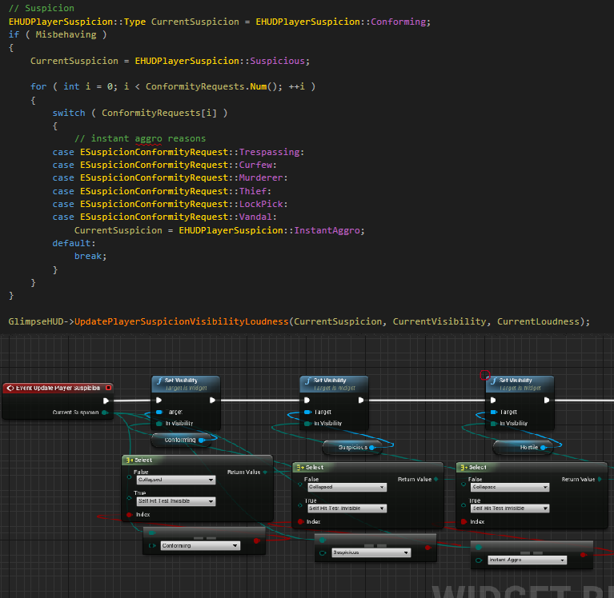
Task: Click In Visibility pin on middle Set Visibility
Action: [307, 424]
